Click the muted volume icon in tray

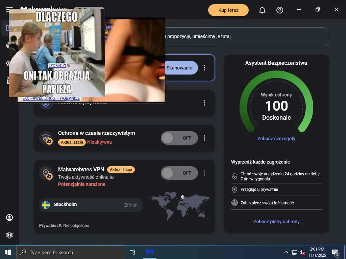[x=302, y=252]
